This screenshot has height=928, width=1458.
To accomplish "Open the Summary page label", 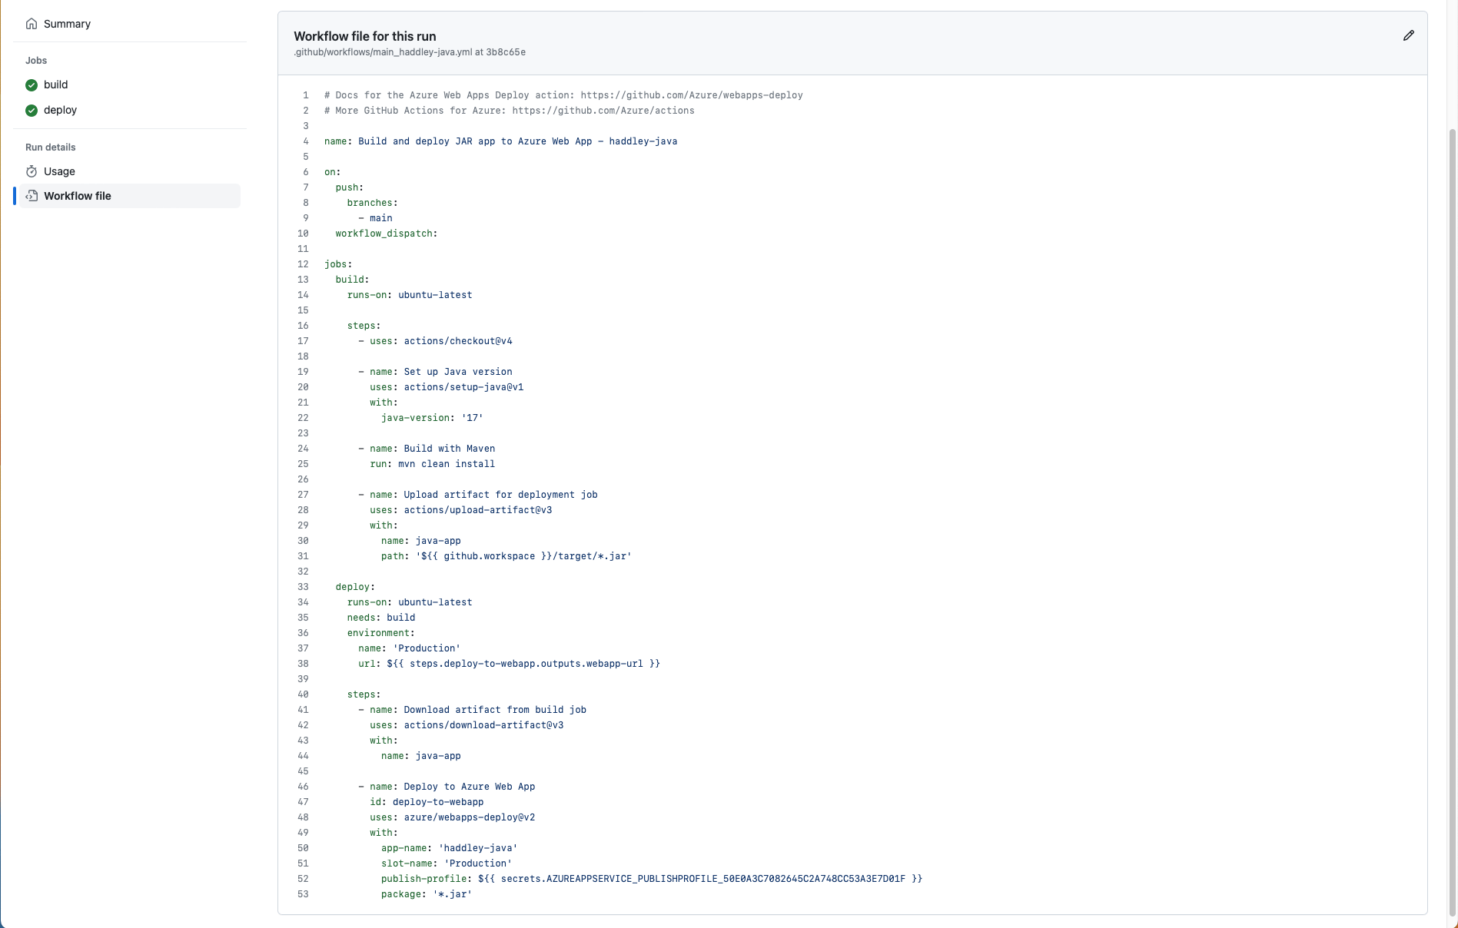I will click(x=67, y=24).
